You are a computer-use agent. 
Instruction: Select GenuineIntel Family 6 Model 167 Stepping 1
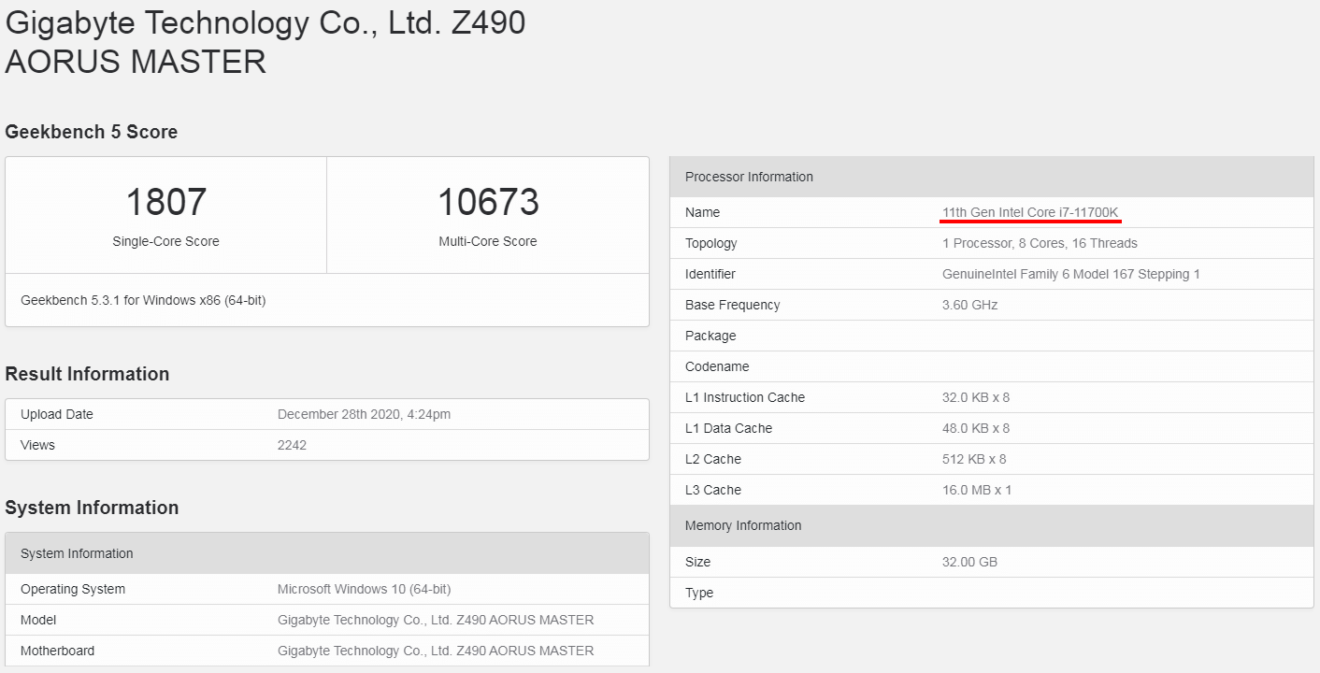[x=1070, y=274]
